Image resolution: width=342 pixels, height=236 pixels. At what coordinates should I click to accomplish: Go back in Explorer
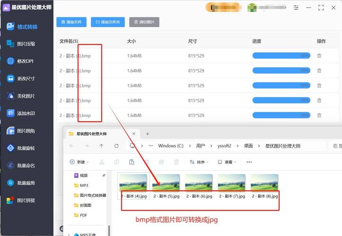coord(72,146)
